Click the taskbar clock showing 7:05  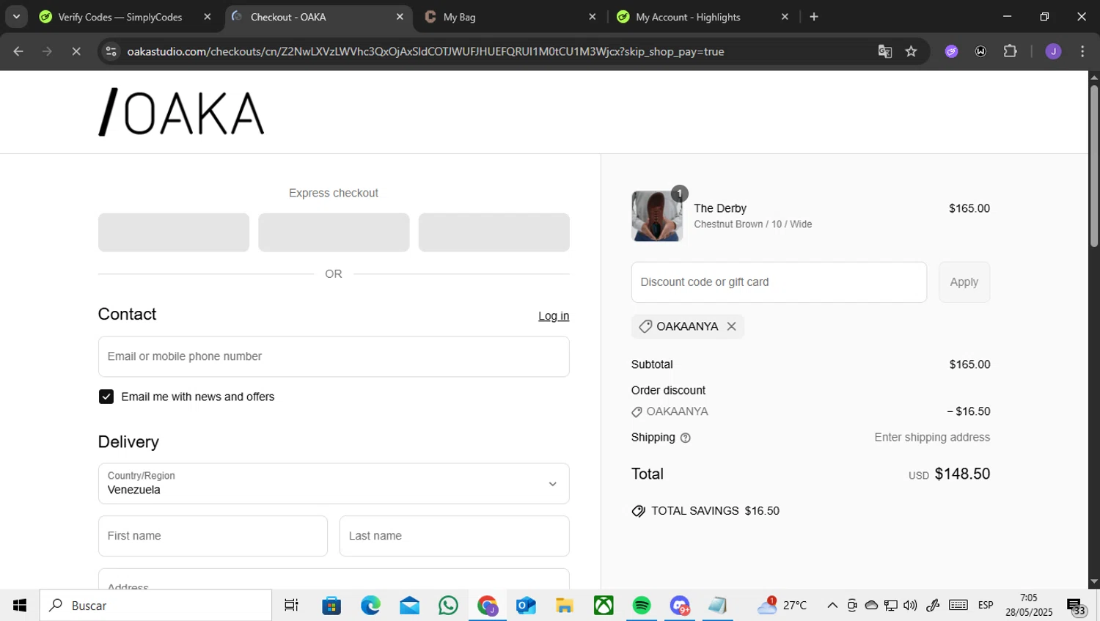(1029, 605)
